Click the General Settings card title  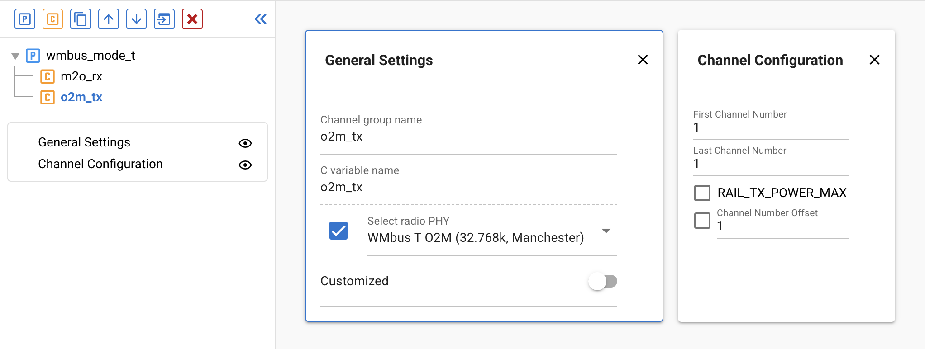pyautogui.click(x=379, y=60)
